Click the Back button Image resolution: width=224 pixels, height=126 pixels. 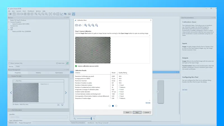click(127, 113)
